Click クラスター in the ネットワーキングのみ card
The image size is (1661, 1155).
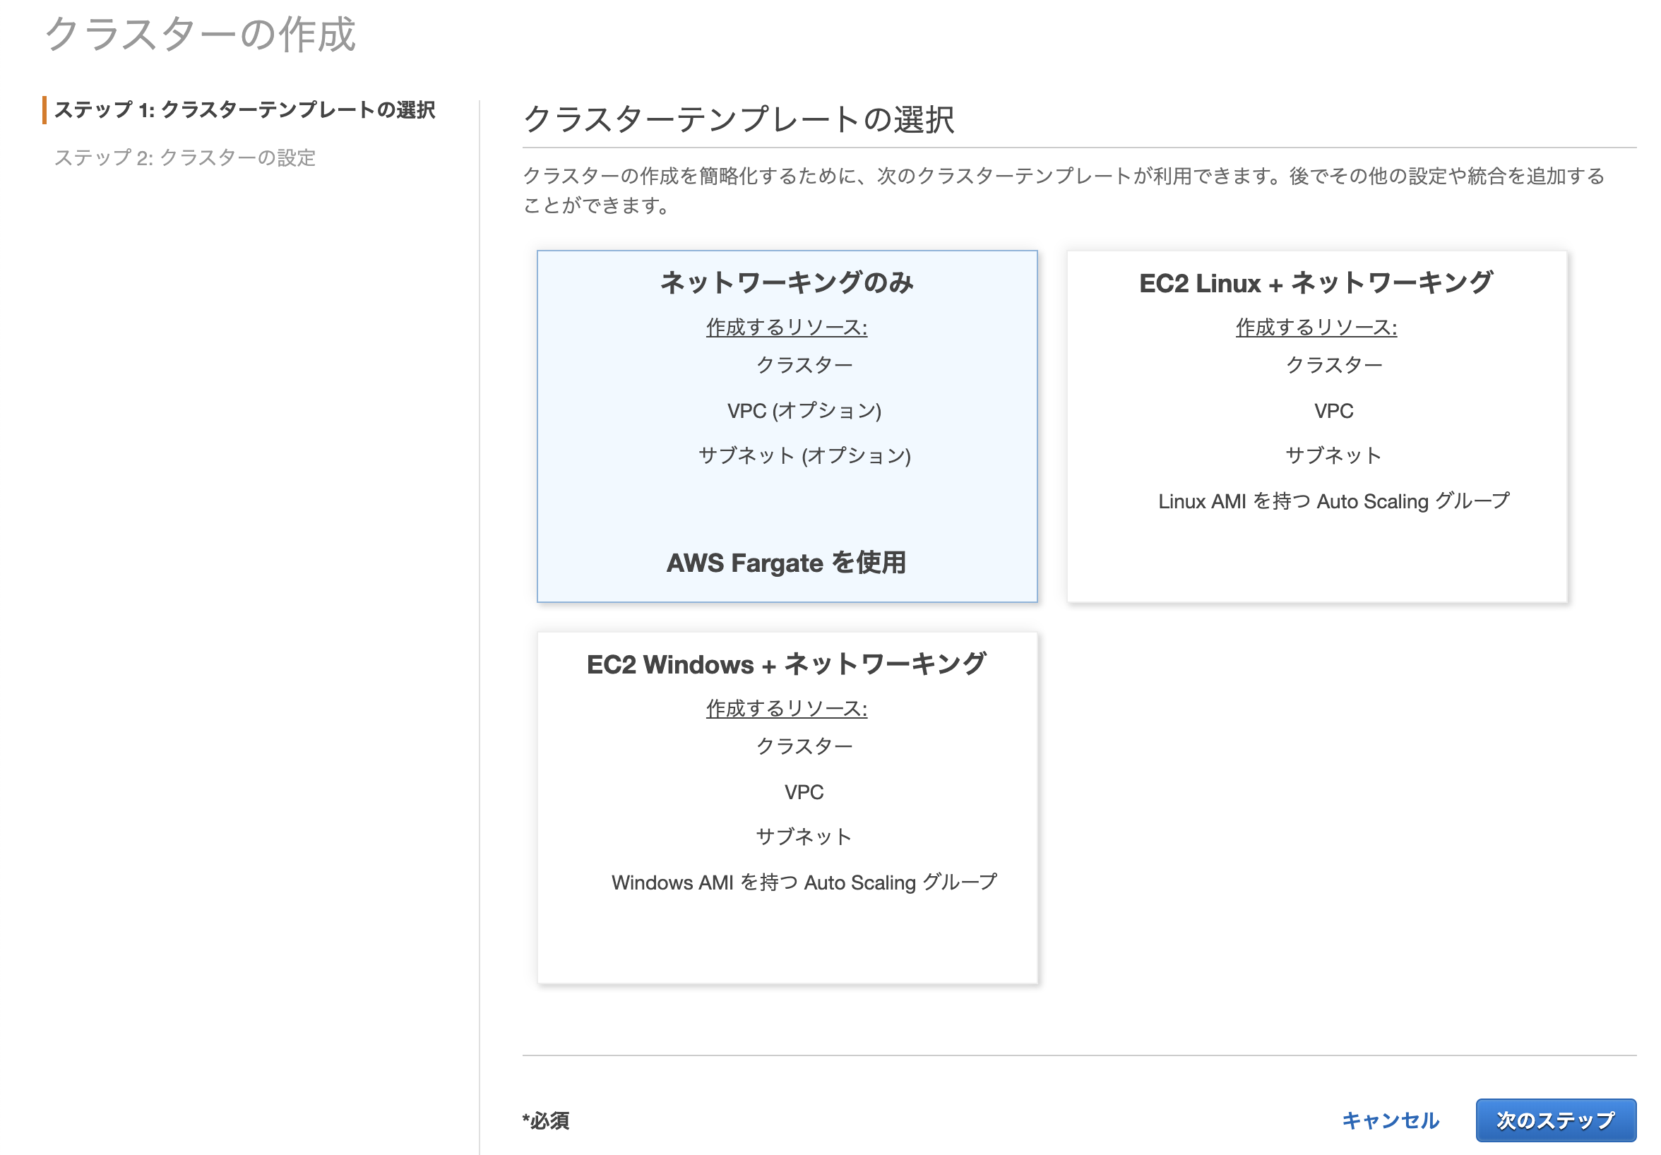coord(804,365)
